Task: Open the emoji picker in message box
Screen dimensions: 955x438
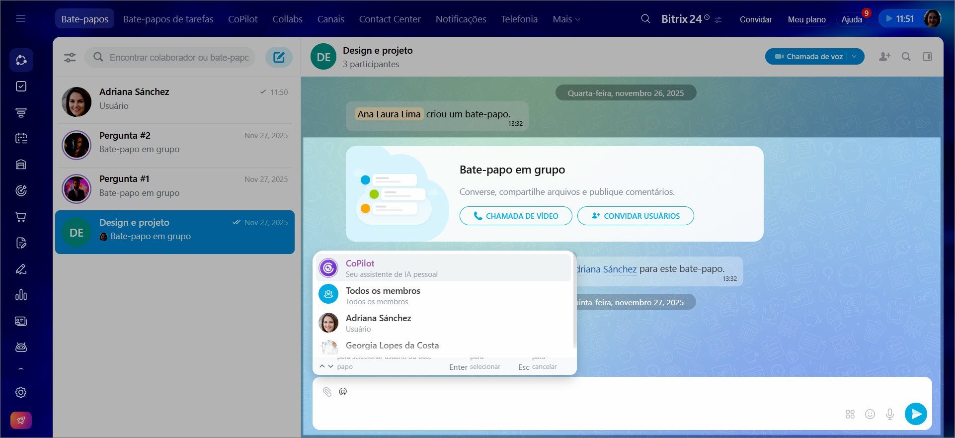Action: (870, 414)
